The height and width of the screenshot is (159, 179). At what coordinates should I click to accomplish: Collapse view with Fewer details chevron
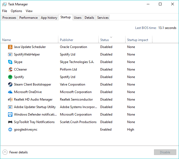tap(5, 152)
